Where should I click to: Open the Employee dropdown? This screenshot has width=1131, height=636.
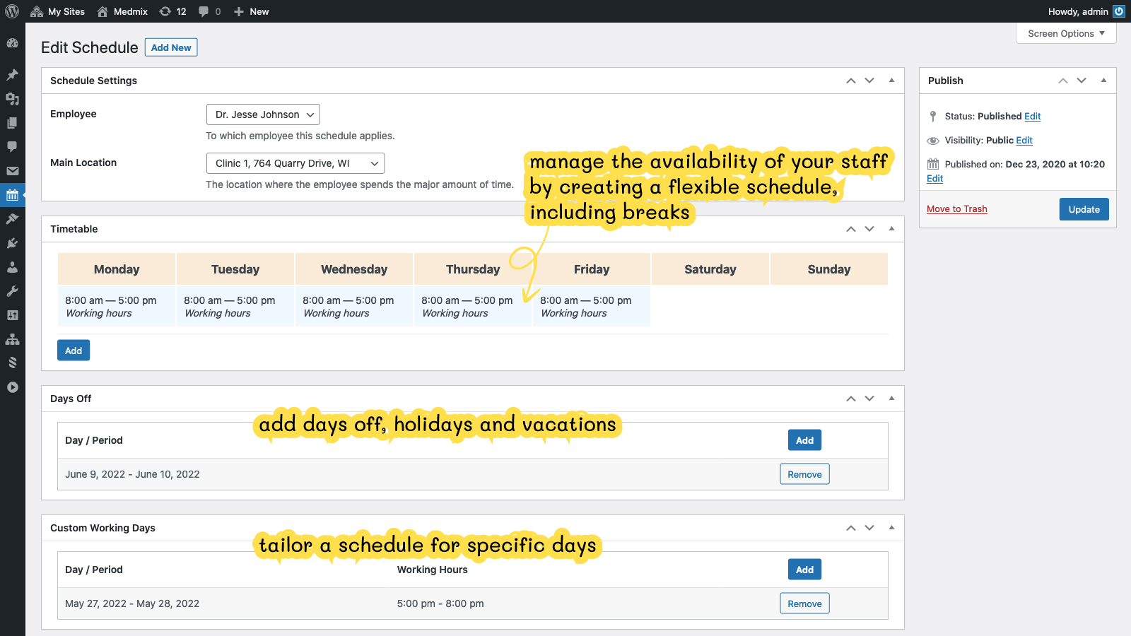click(263, 114)
